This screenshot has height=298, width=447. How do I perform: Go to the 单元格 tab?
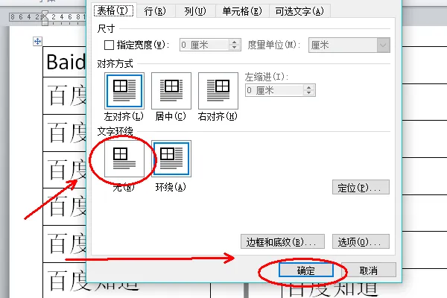tap(241, 11)
